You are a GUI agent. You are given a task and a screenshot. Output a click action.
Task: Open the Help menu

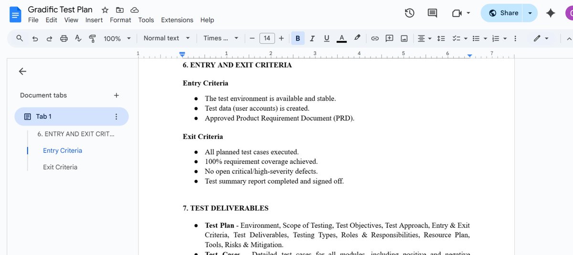(207, 20)
